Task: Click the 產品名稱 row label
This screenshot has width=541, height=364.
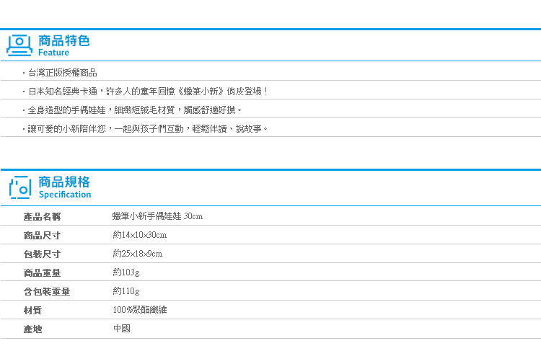Action: pyautogui.click(x=42, y=217)
